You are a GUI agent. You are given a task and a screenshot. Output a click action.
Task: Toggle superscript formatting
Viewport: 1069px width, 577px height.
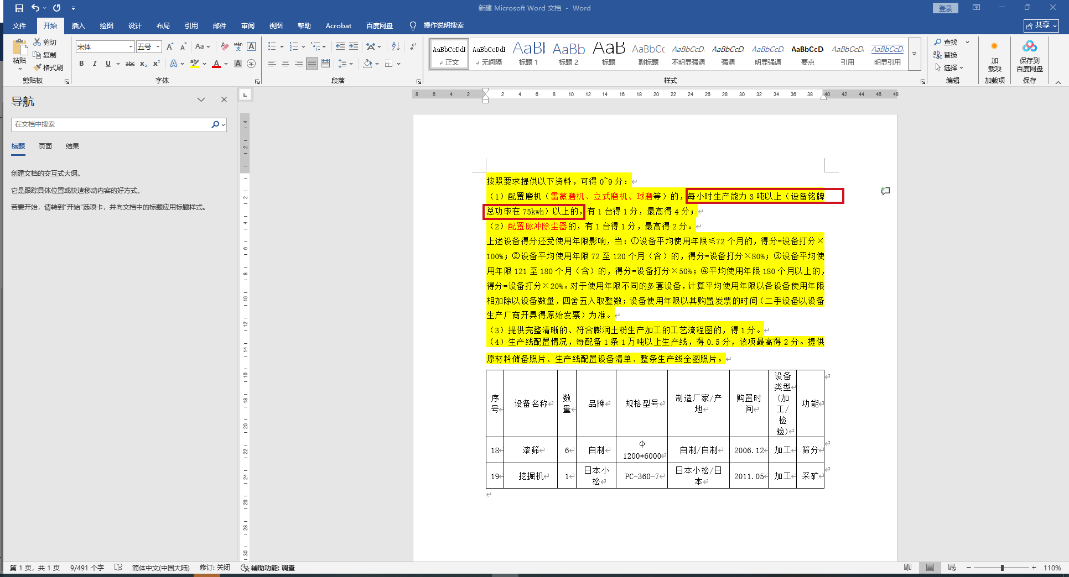coord(157,64)
